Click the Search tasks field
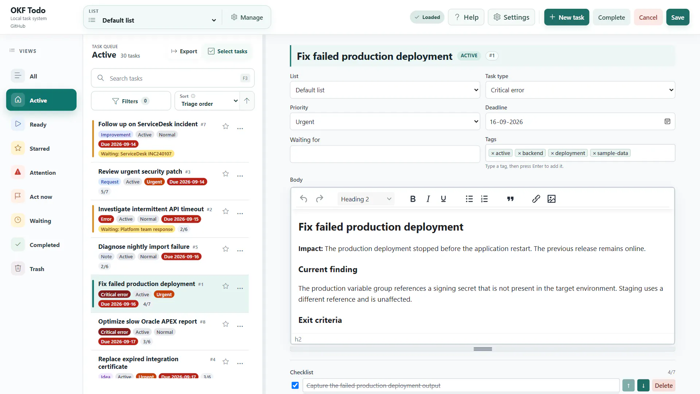Image resolution: width=700 pixels, height=394 pixels. 172,78
